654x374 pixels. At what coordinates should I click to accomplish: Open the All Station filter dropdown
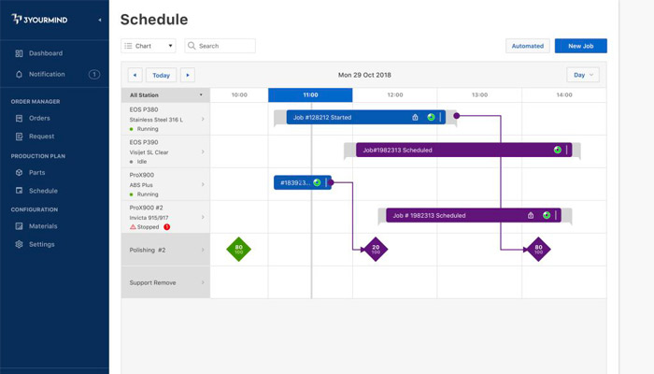click(x=165, y=94)
